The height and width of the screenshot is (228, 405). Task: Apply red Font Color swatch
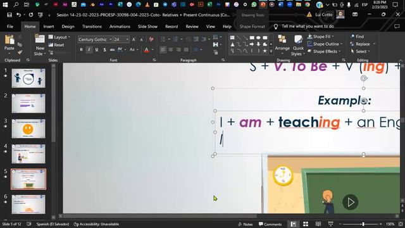click(146, 49)
